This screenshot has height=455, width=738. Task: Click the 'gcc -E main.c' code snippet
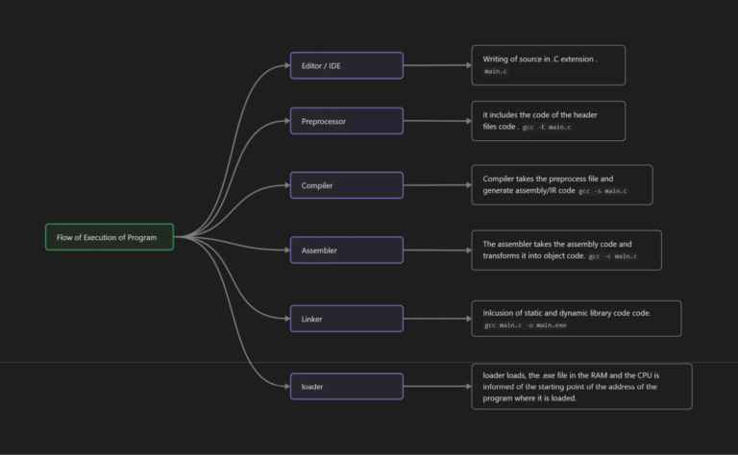(547, 128)
